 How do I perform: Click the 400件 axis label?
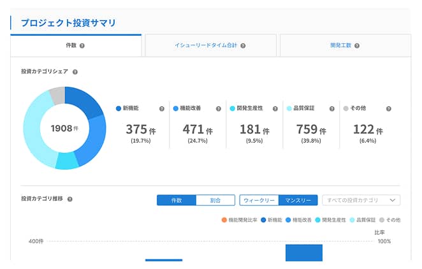pyautogui.click(x=36, y=242)
